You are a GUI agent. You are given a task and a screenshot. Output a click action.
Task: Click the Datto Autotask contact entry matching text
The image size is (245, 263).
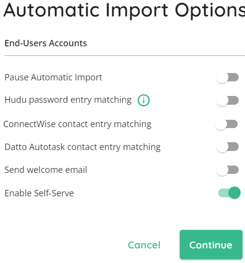pyautogui.click(x=82, y=147)
